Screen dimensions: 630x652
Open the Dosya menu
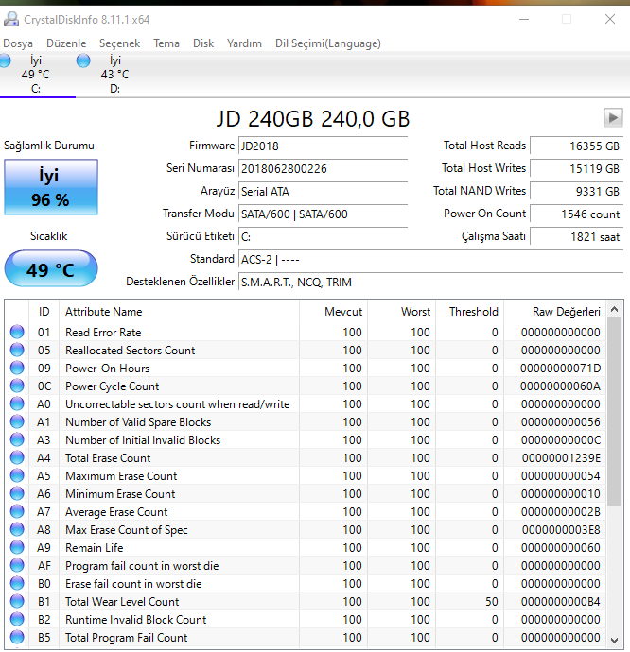pyautogui.click(x=18, y=43)
